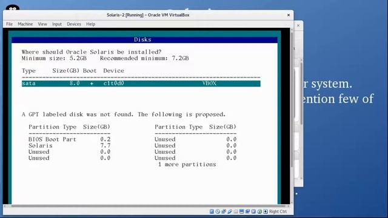Click the Solaris 7.7 partition entry
Viewport: 388px width, 218px height.
[x=70, y=145]
